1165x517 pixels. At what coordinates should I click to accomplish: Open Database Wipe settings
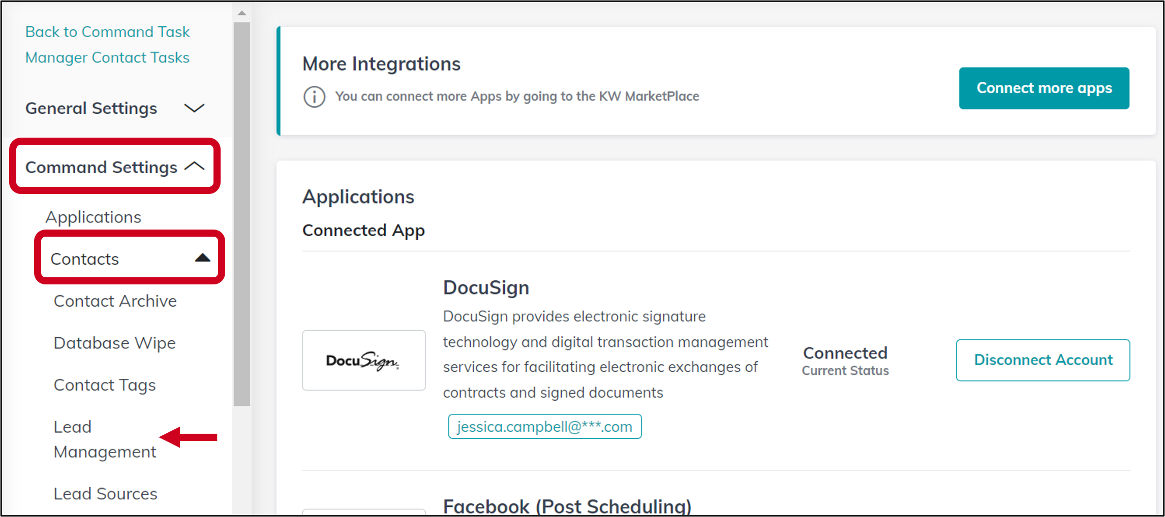pos(115,343)
